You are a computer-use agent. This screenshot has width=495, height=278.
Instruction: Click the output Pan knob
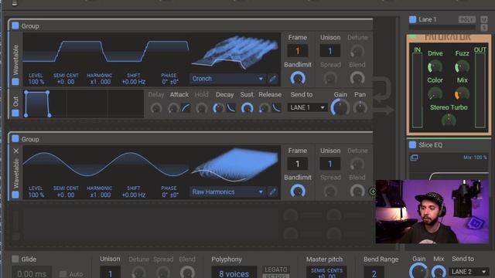[360, 108]
